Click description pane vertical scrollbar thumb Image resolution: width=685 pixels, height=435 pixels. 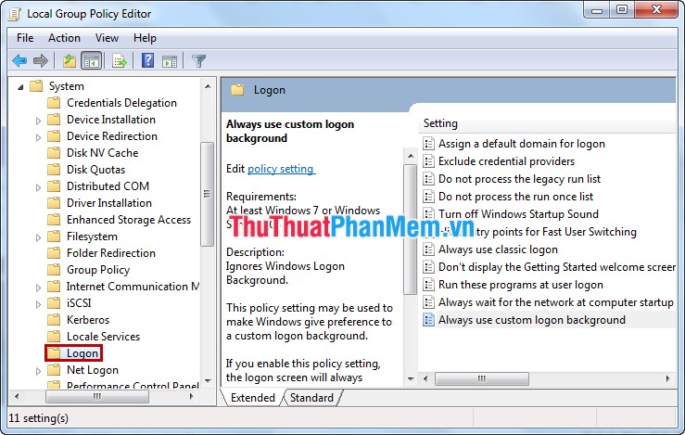click(x=411, y=229)
